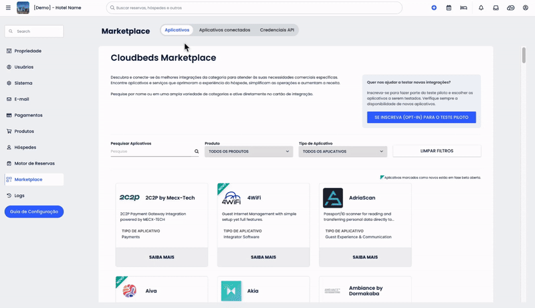
Task: Click the Aiva card title
Action: 151,291
